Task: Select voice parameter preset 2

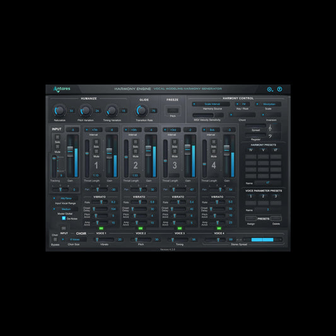Action: click(263, 196)
